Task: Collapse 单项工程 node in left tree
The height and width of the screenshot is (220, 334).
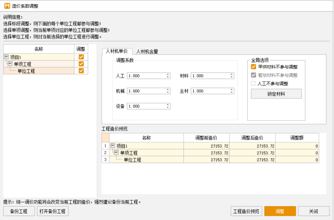Action: [10, 64]
